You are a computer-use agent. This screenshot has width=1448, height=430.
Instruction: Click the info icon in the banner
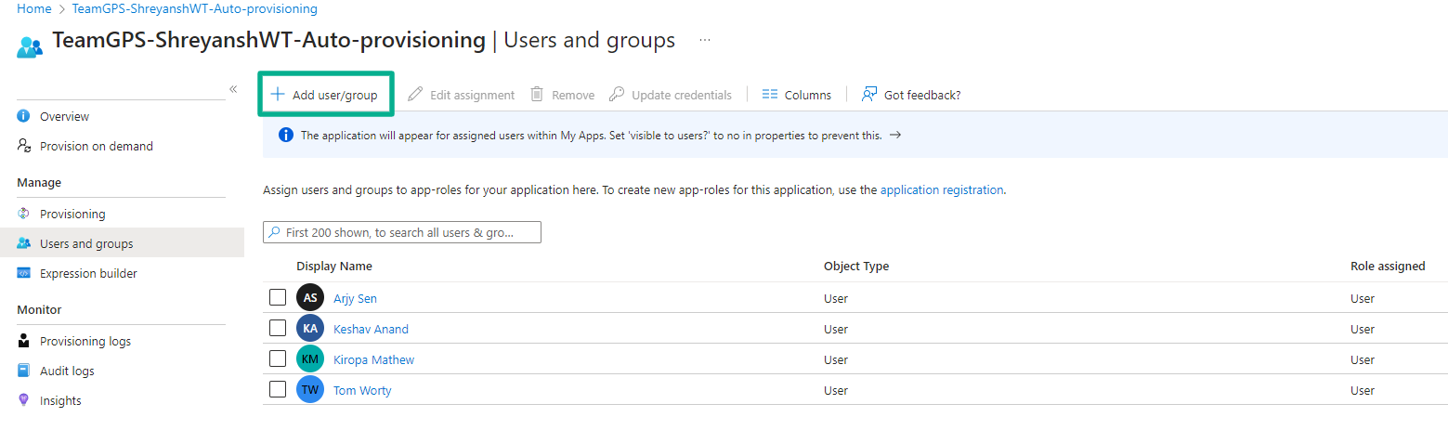[286, 135]
